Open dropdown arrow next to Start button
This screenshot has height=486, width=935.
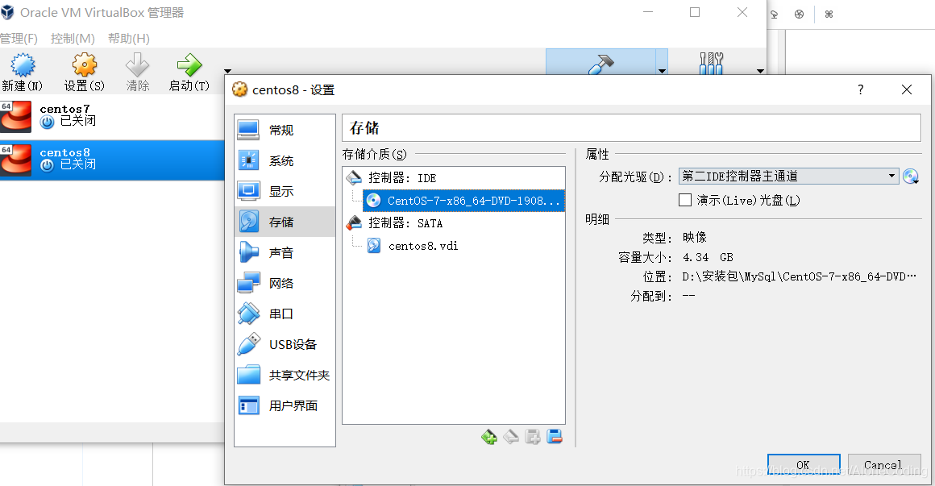tap(227, 71)
